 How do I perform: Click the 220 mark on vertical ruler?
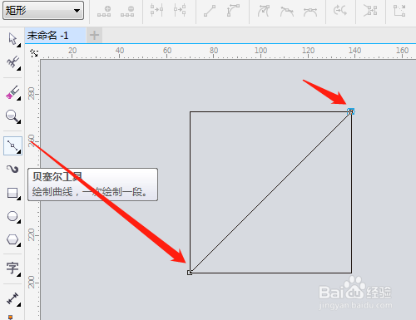pos(31,234)
